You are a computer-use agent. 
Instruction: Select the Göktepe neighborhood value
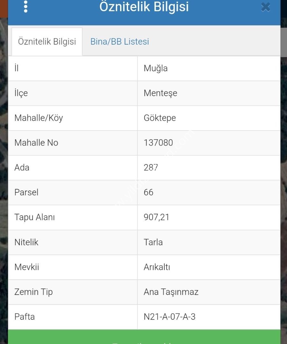point(160,118)
